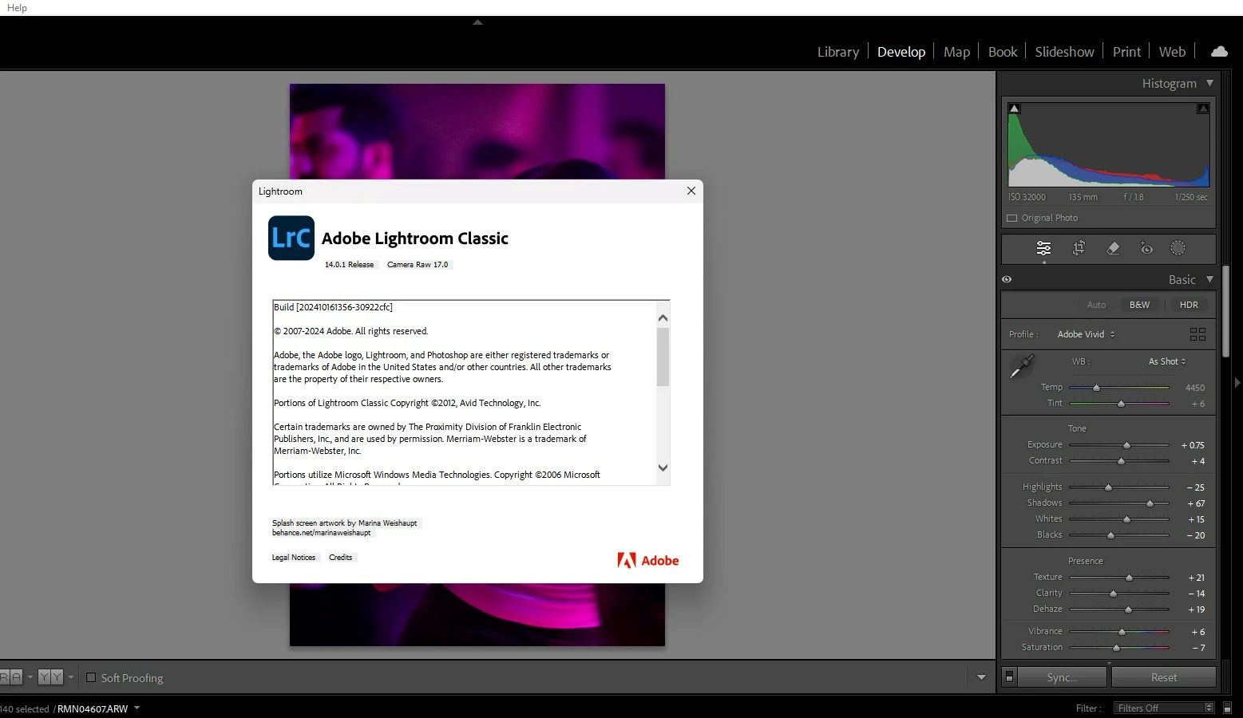Open the Masking tool
1243x718 pixels.
[1178, 248]
